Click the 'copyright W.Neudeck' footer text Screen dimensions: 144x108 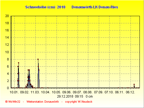pyautogui.click(x=79, y=102)
